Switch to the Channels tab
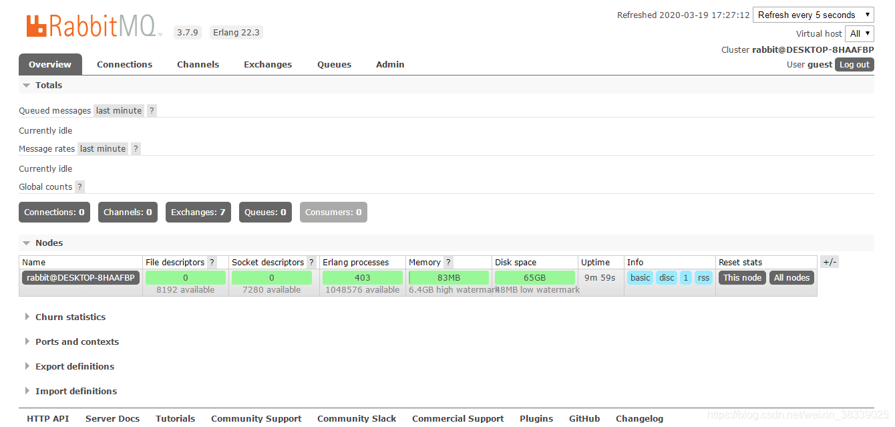 point(198,64)
